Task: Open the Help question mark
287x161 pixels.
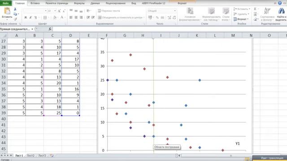Action: [x=280, y=3]
